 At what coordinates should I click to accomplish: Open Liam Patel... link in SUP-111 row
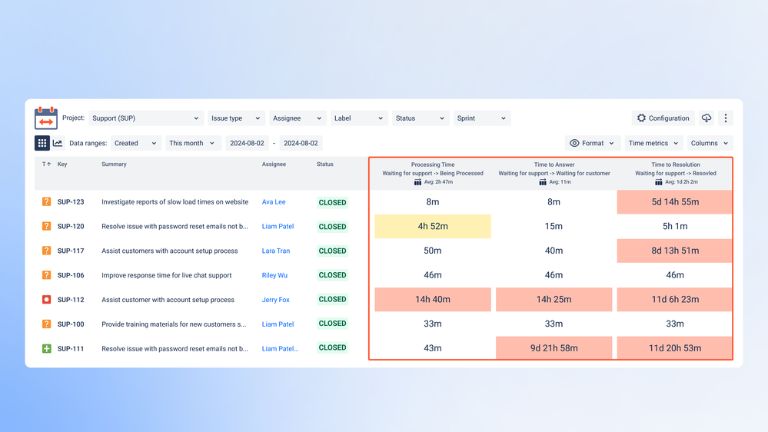(280, 349)
